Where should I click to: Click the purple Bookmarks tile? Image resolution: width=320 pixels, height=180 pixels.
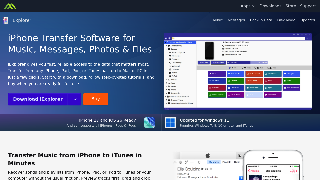pos(273,95)
